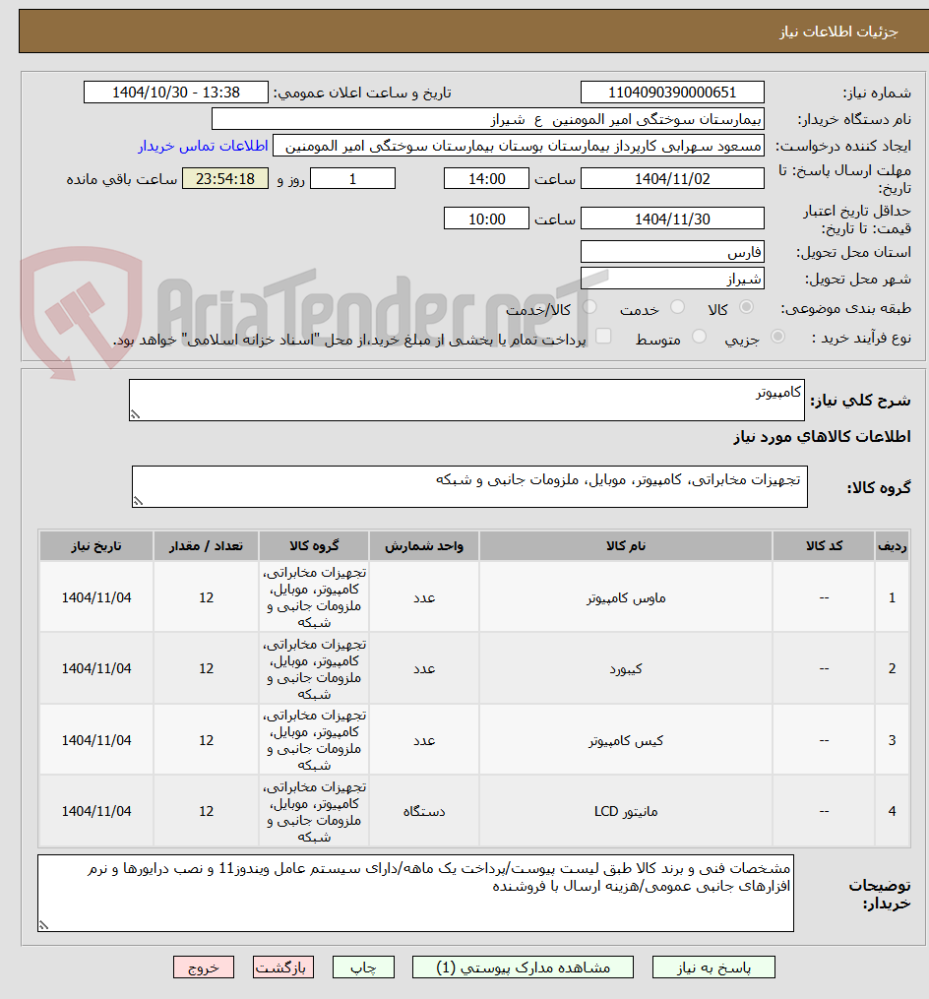This screenshot has width=929, height=999.
Task: Click the quantity 12 in کیبورد row
Action: 206,668
